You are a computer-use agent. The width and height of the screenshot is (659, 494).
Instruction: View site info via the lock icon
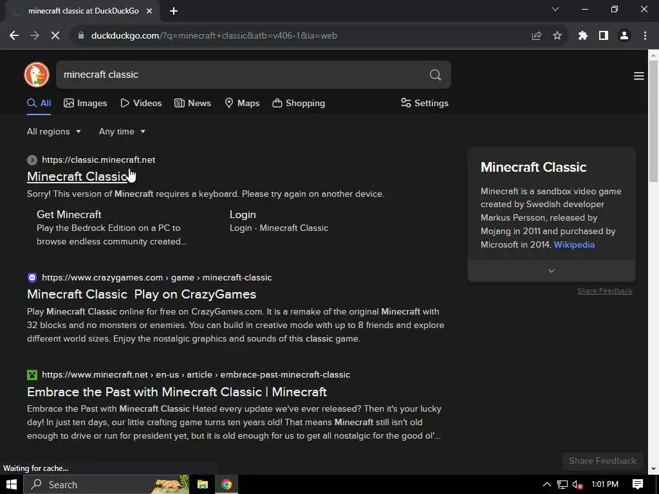coord(81,36)
